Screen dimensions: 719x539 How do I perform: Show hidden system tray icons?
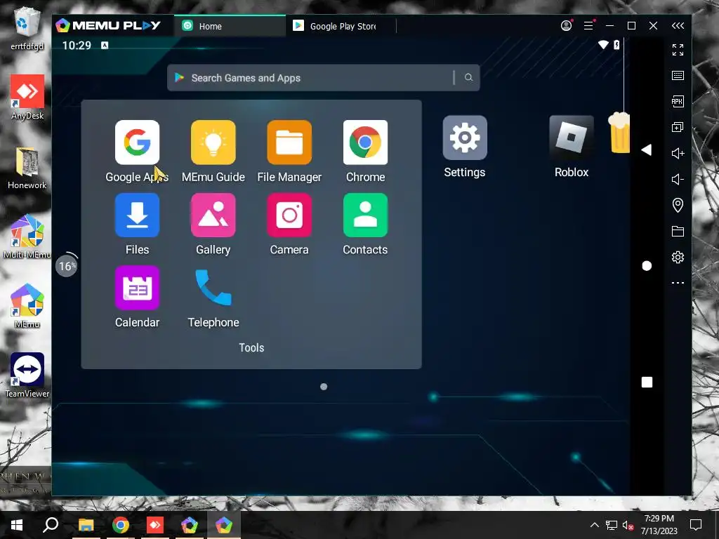coord(594,525)
